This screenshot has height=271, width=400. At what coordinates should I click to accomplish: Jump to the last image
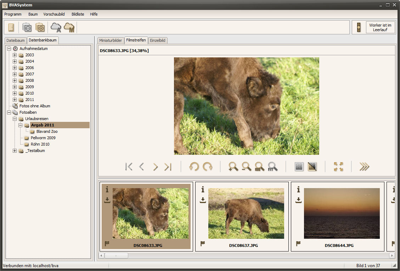pos(168,167)
